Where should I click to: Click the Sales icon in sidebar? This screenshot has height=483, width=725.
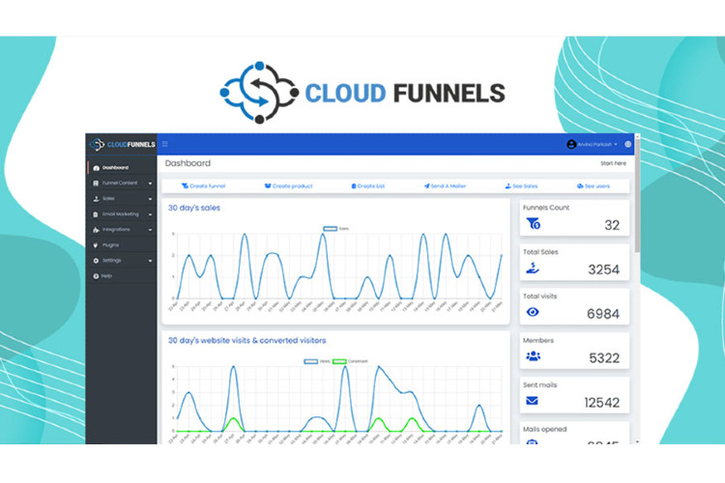pyautogui.click(x=96, y=199)
